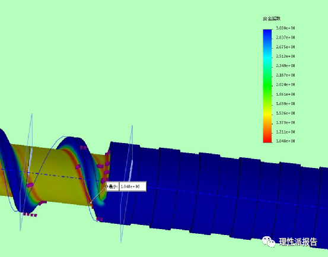Image resolution: width=328 pixels, height=257 pixels.
Task: Select the 5.000e+00 maximum legend value
Action: pos(285,28)
